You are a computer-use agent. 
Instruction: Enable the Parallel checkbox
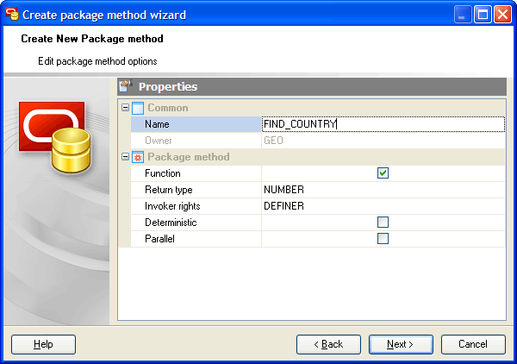(x=383, y=238)
